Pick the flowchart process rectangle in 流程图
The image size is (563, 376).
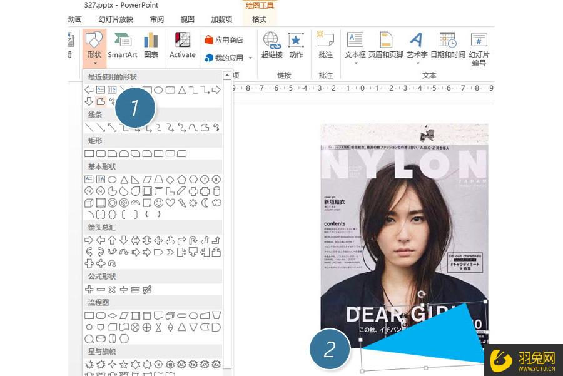click(x=89, y=316)
